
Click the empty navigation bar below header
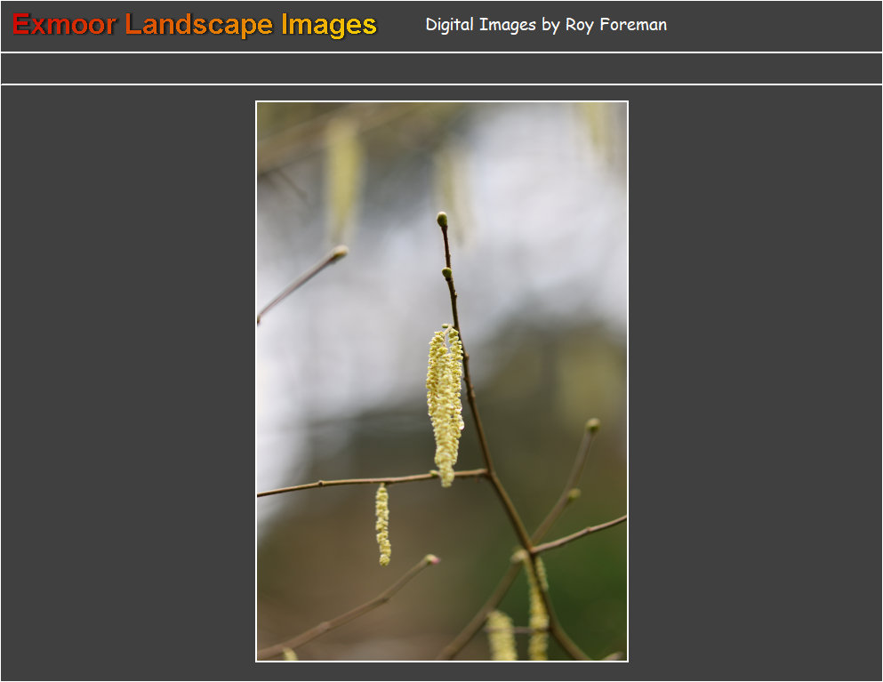[441, 68]
